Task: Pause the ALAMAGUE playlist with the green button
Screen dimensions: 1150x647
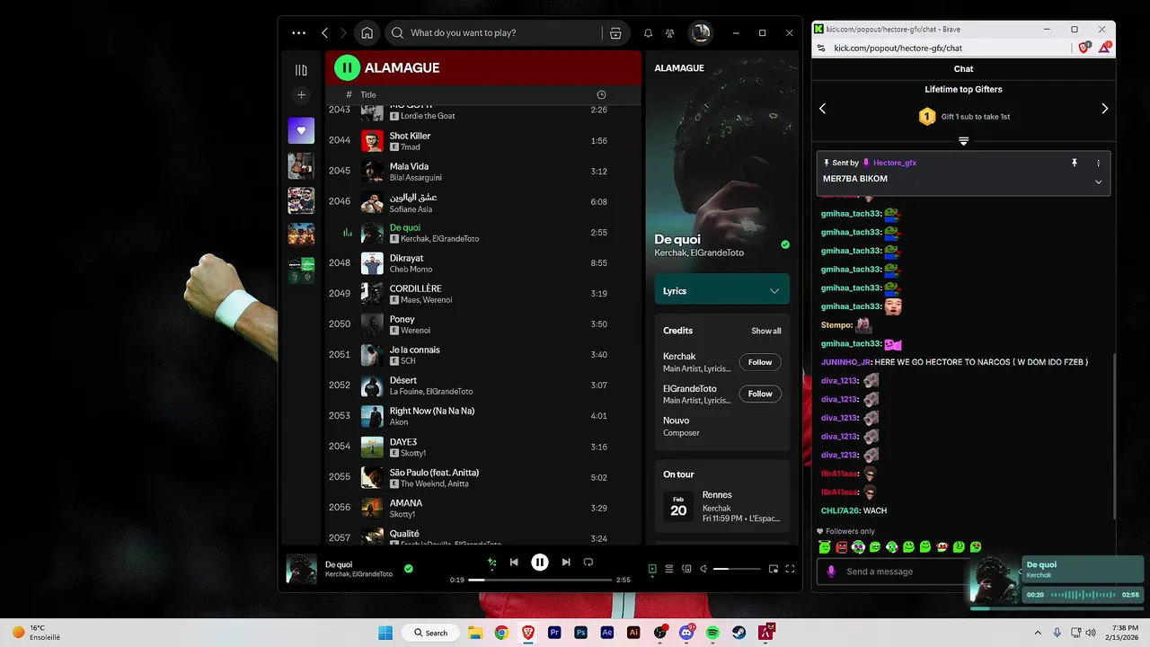Action: [x=347, y=67]
